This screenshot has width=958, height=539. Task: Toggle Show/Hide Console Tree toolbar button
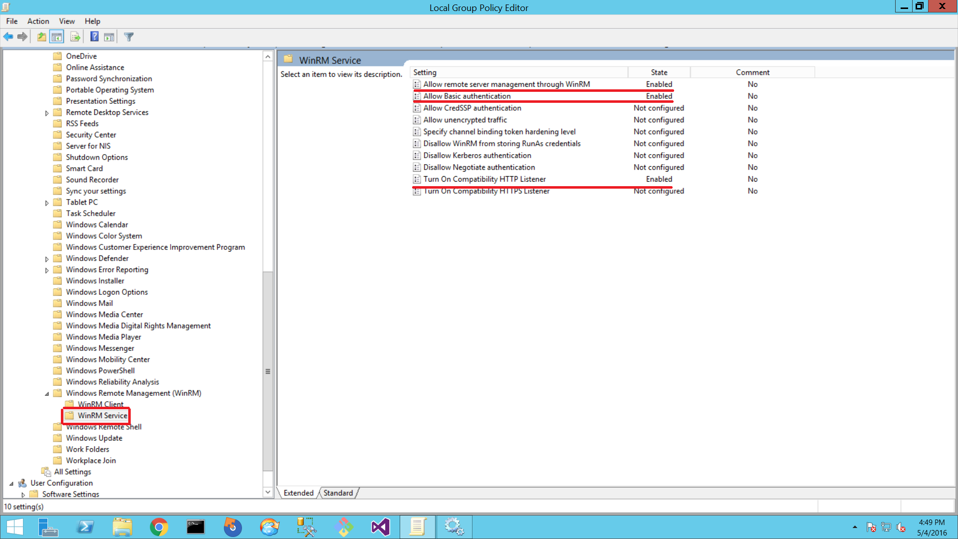(57, 36)
